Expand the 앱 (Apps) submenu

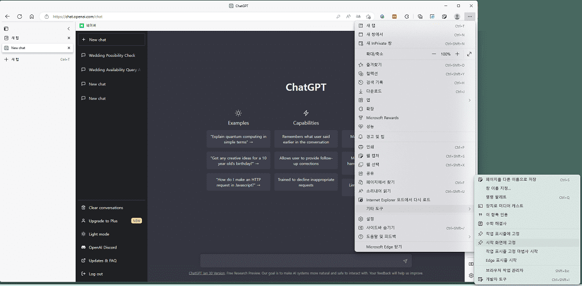tap(415, 100)
